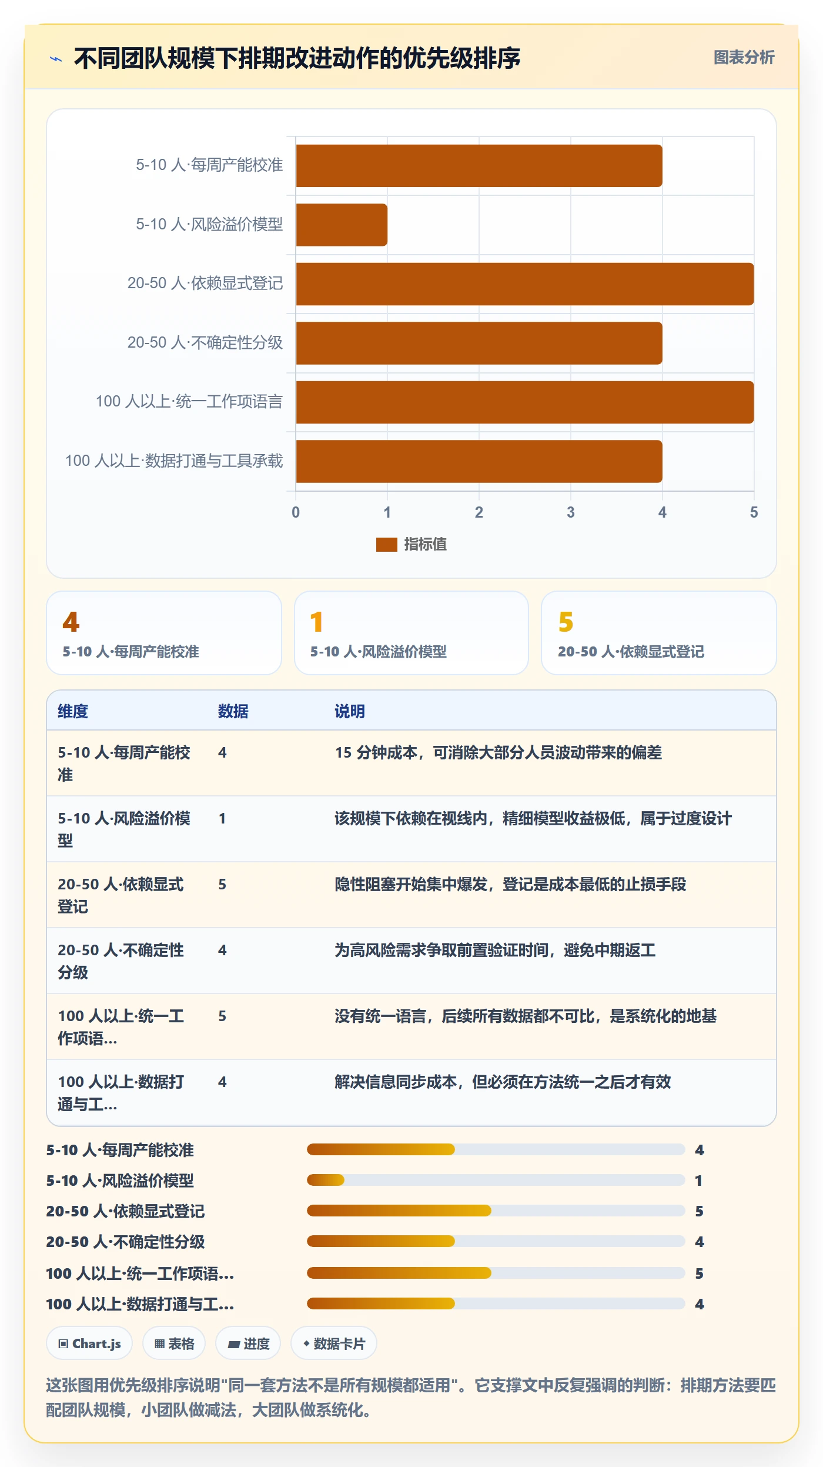Click the x-axis tick label 3
The width and height of the screenshot is (823, 1467).
click(x=571, y=512)
